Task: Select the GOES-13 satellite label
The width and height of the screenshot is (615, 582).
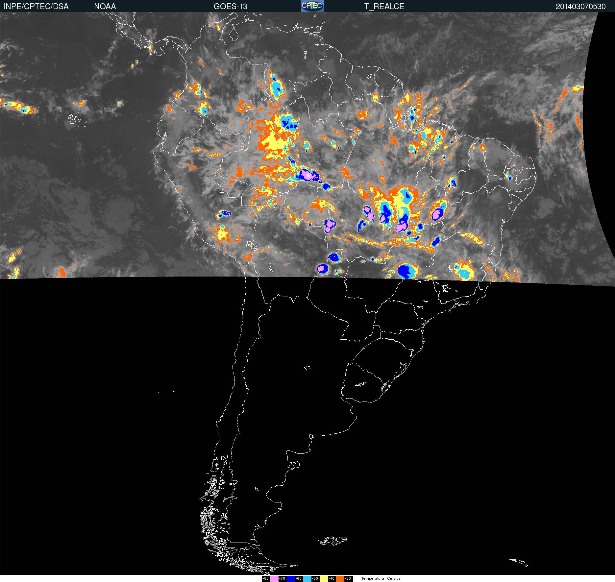Action: [x=230, y=7]
